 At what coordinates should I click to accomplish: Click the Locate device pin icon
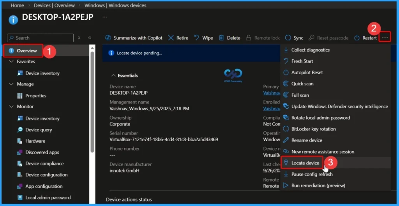coord(286,163)
